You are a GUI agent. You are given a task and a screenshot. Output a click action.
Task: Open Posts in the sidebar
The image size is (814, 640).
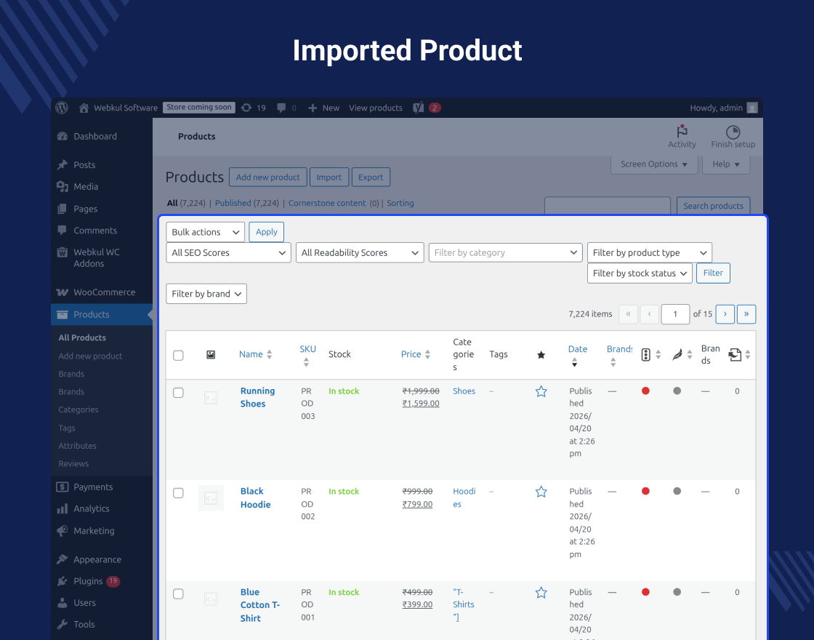(84, 164)
